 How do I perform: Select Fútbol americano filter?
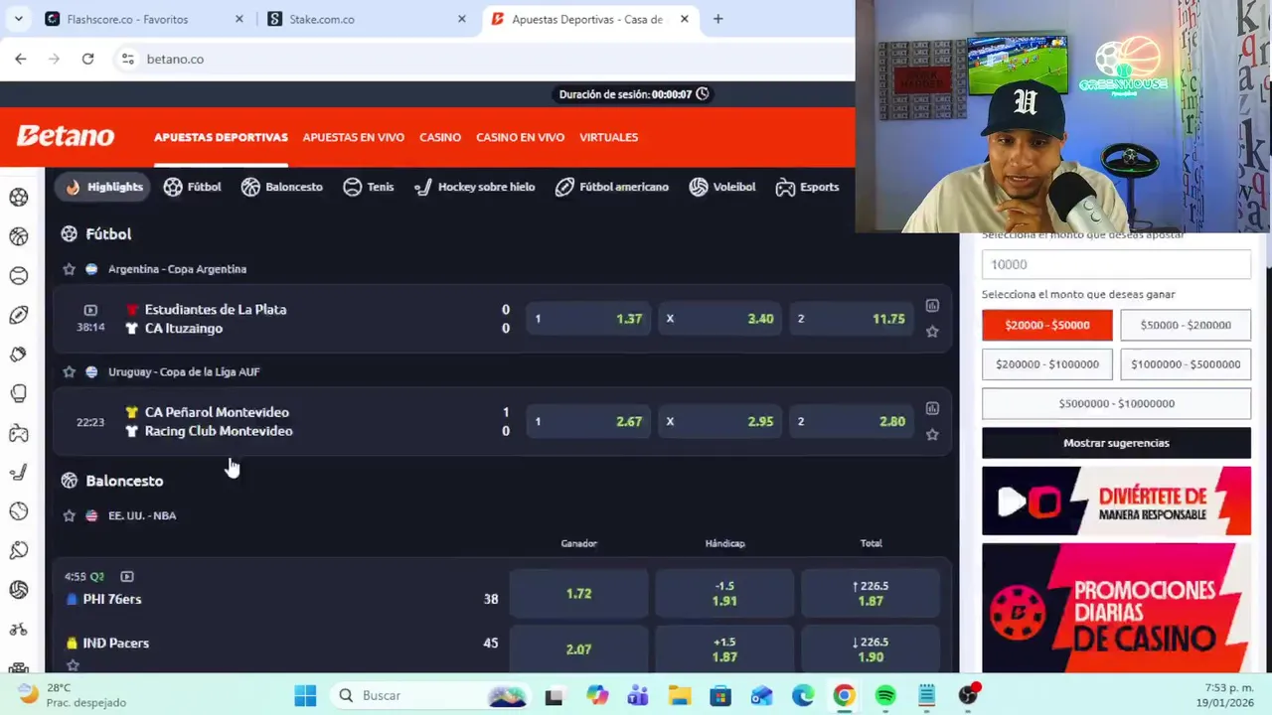click(x=611, y=187)
